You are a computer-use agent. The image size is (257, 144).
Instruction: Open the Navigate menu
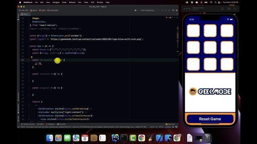tap(56, 2)
